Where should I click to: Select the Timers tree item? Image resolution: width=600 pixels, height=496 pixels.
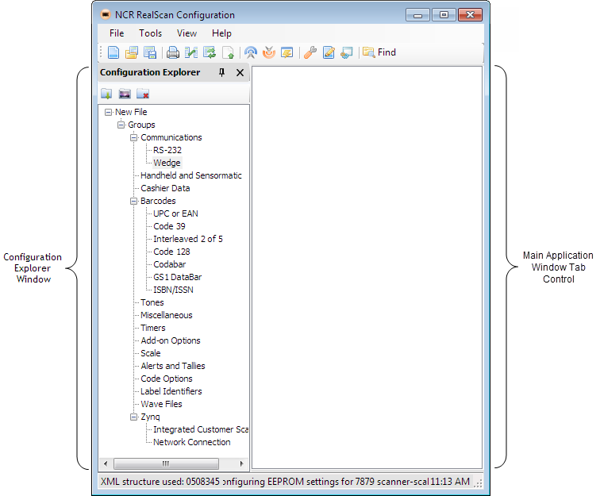coord(152,328)
